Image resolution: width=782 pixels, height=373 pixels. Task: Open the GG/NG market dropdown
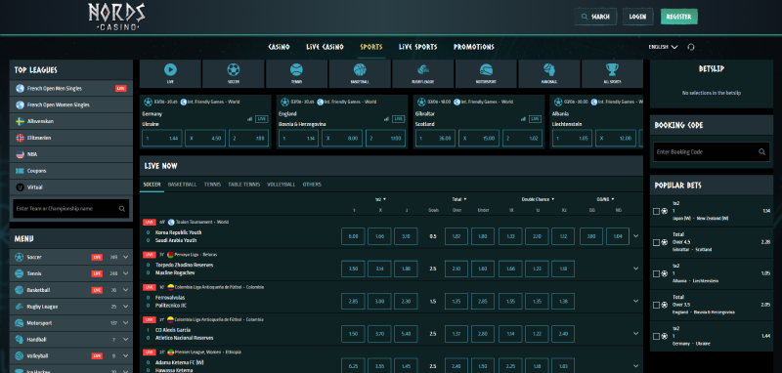(605, 199)
